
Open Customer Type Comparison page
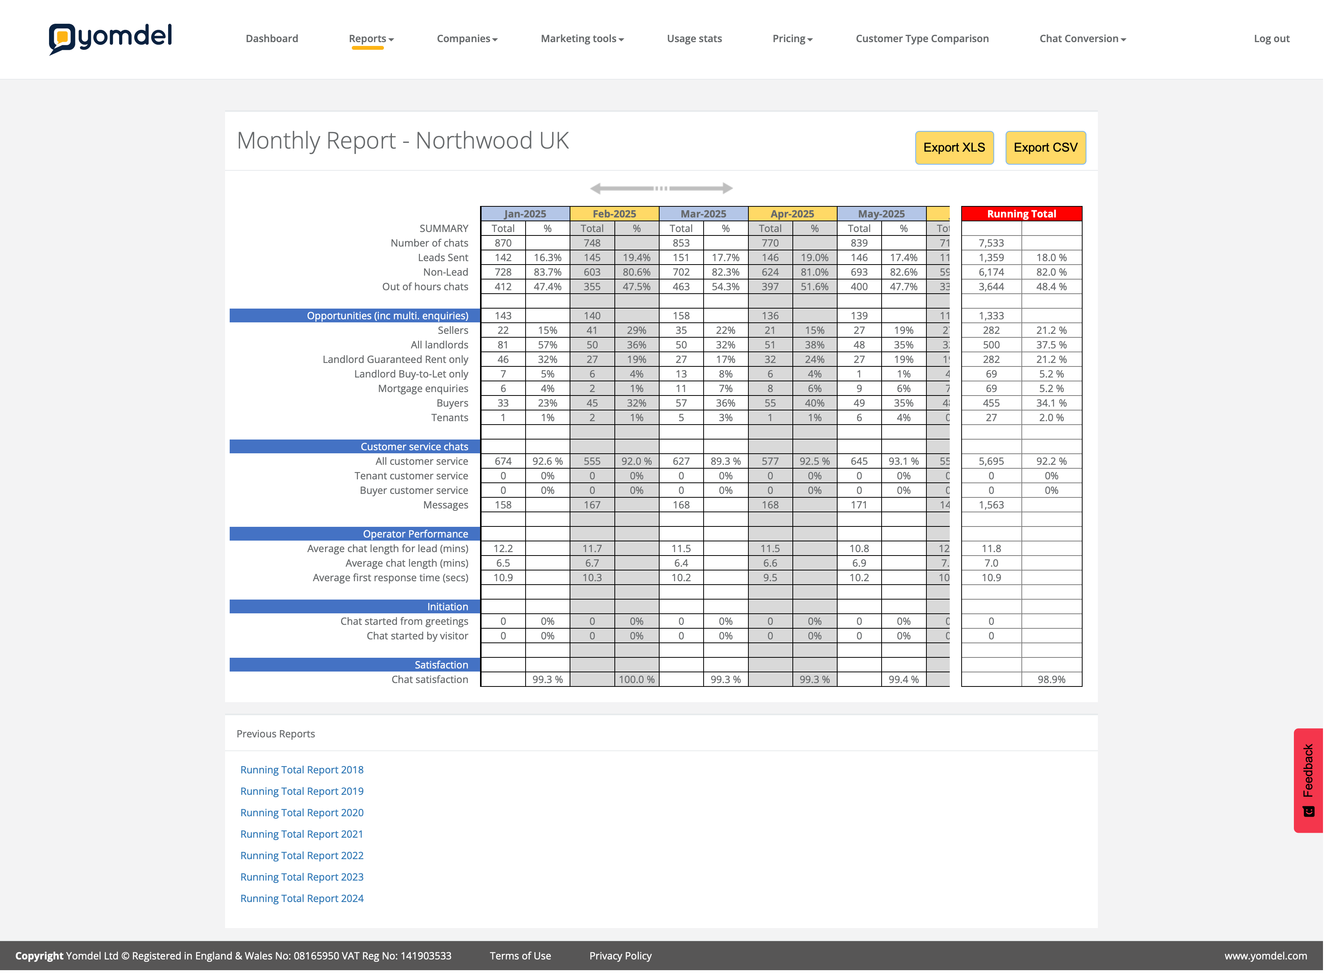click(922, 39)
